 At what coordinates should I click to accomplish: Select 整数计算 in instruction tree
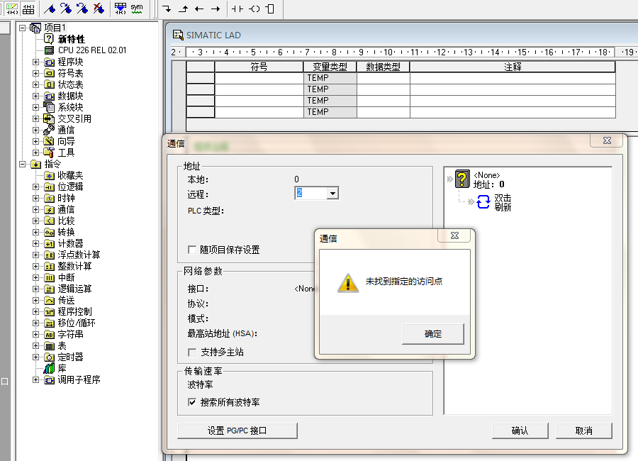coord(75,267)
